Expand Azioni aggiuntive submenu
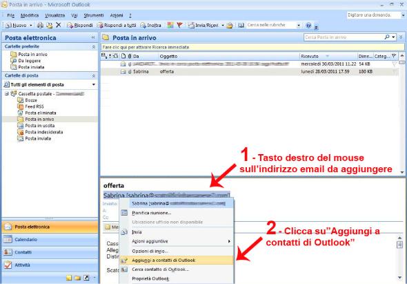Screen dimensions: 407x284 coord(177,241)
